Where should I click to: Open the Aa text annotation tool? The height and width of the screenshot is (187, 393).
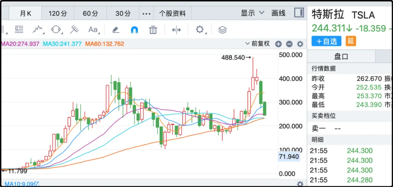tap(93, 29)
